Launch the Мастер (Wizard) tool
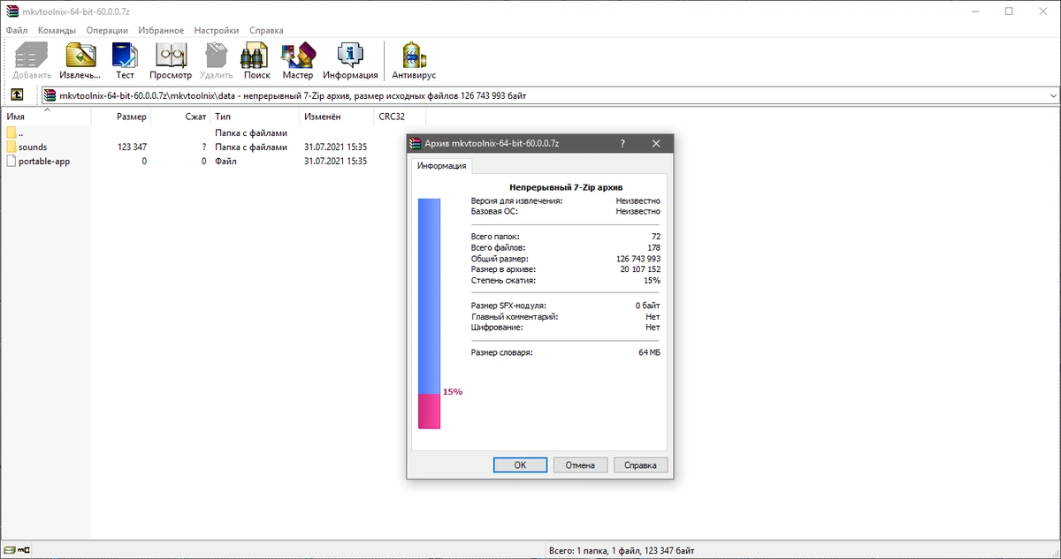 (x=298, y=61)
